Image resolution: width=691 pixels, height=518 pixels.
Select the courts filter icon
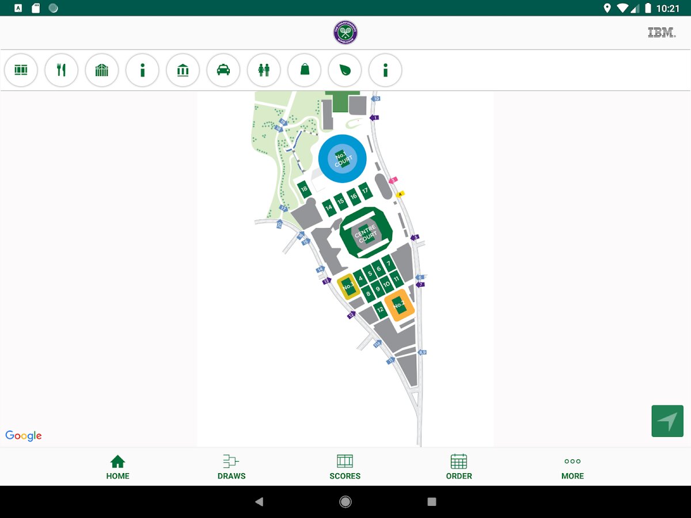pyautogui.click(x=21, y=70)
